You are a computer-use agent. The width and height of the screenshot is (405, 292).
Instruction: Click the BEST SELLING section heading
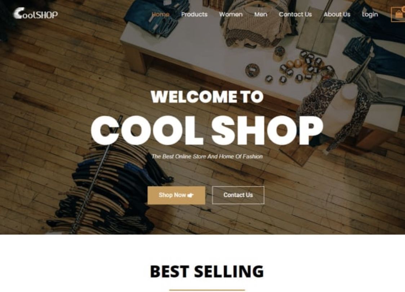(x=207, y=271)
